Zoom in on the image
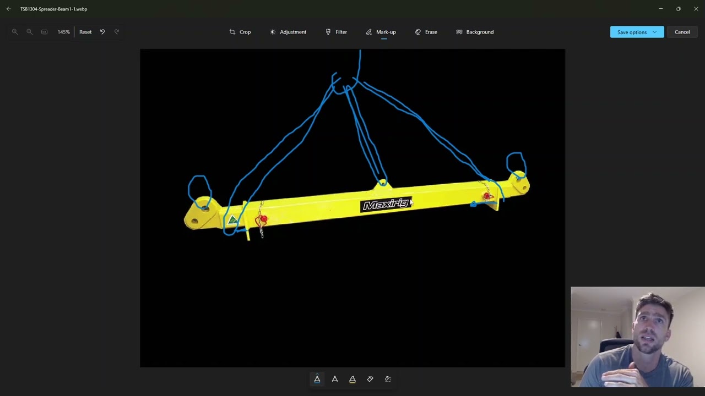 click(x=15, y=32)
